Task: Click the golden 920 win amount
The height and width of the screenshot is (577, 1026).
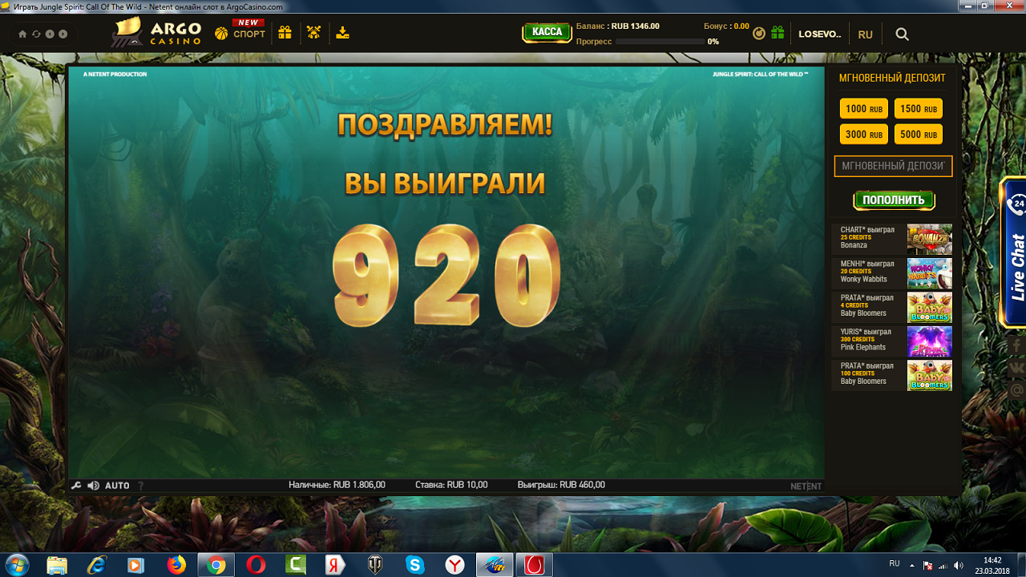Action: click(x=446, y=276)
